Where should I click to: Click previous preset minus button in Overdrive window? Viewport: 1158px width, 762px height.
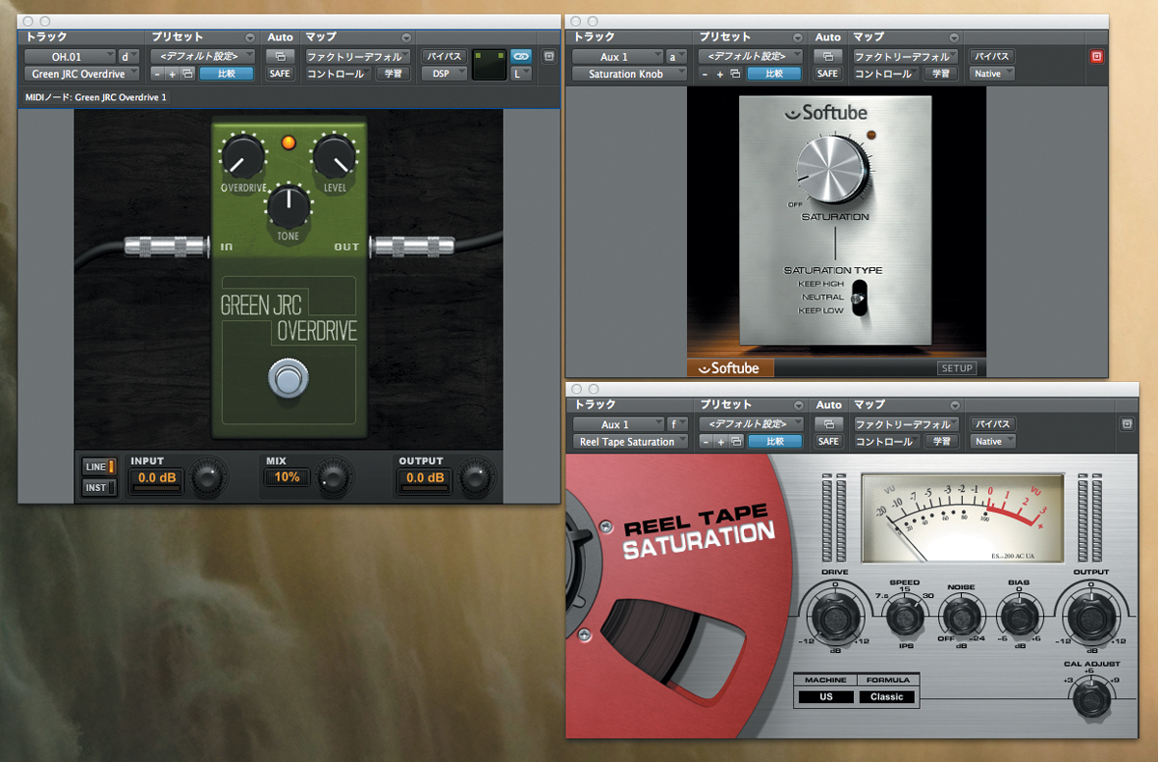click(x=158, y=73)
